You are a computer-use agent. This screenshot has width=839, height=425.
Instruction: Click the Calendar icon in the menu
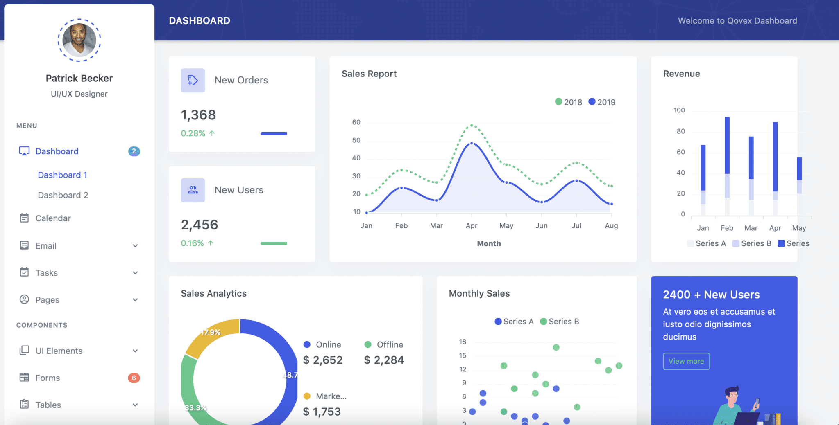(x=24, y=218)
